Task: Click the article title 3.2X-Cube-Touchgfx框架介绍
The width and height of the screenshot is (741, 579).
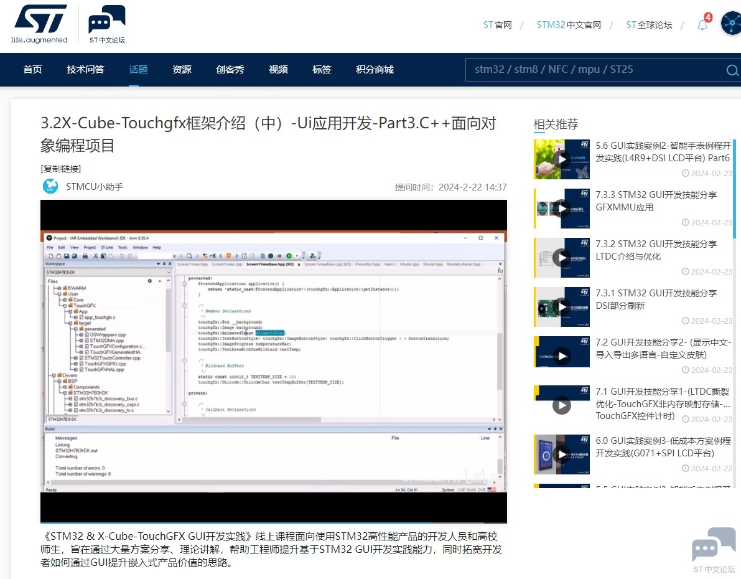Action: [x=268, y=134]
